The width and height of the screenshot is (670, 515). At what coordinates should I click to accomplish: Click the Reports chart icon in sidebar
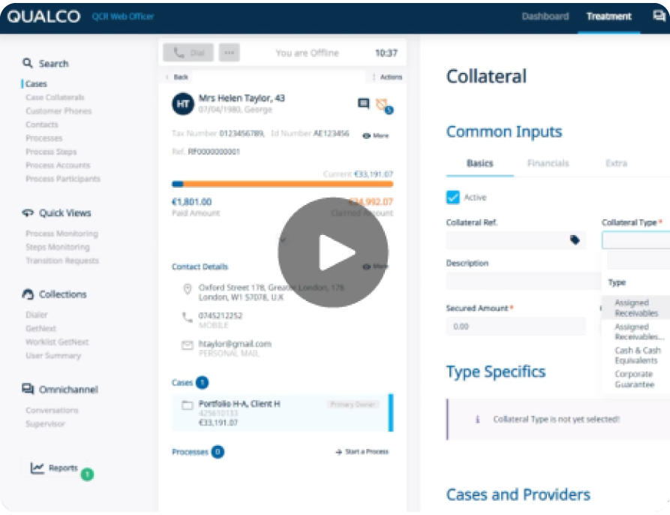pos(38,468)
